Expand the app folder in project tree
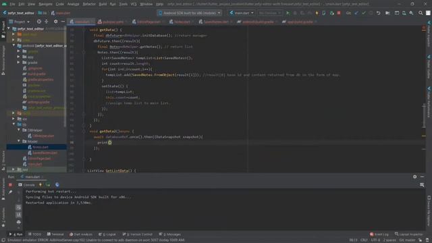 (18, 57)
